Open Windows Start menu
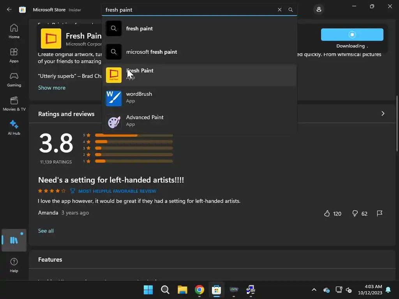This screenshot has width=399, height=299. (x=148, y=290)
